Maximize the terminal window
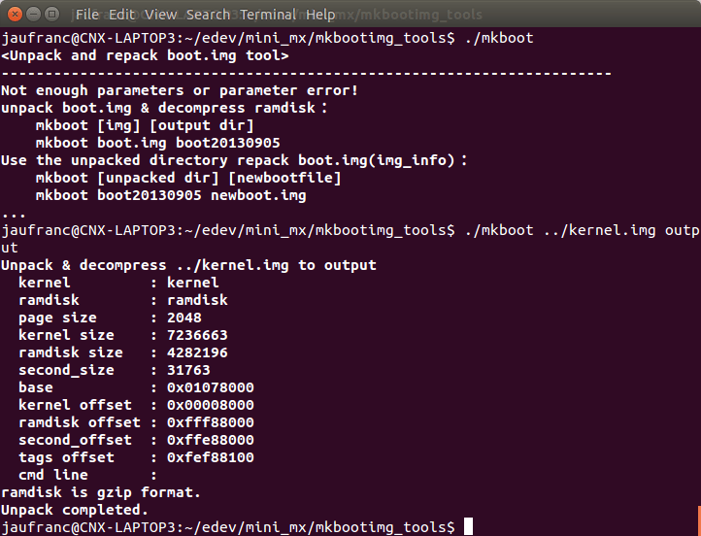Viewport: 701px width, 536px height. [x=52, y=15]
